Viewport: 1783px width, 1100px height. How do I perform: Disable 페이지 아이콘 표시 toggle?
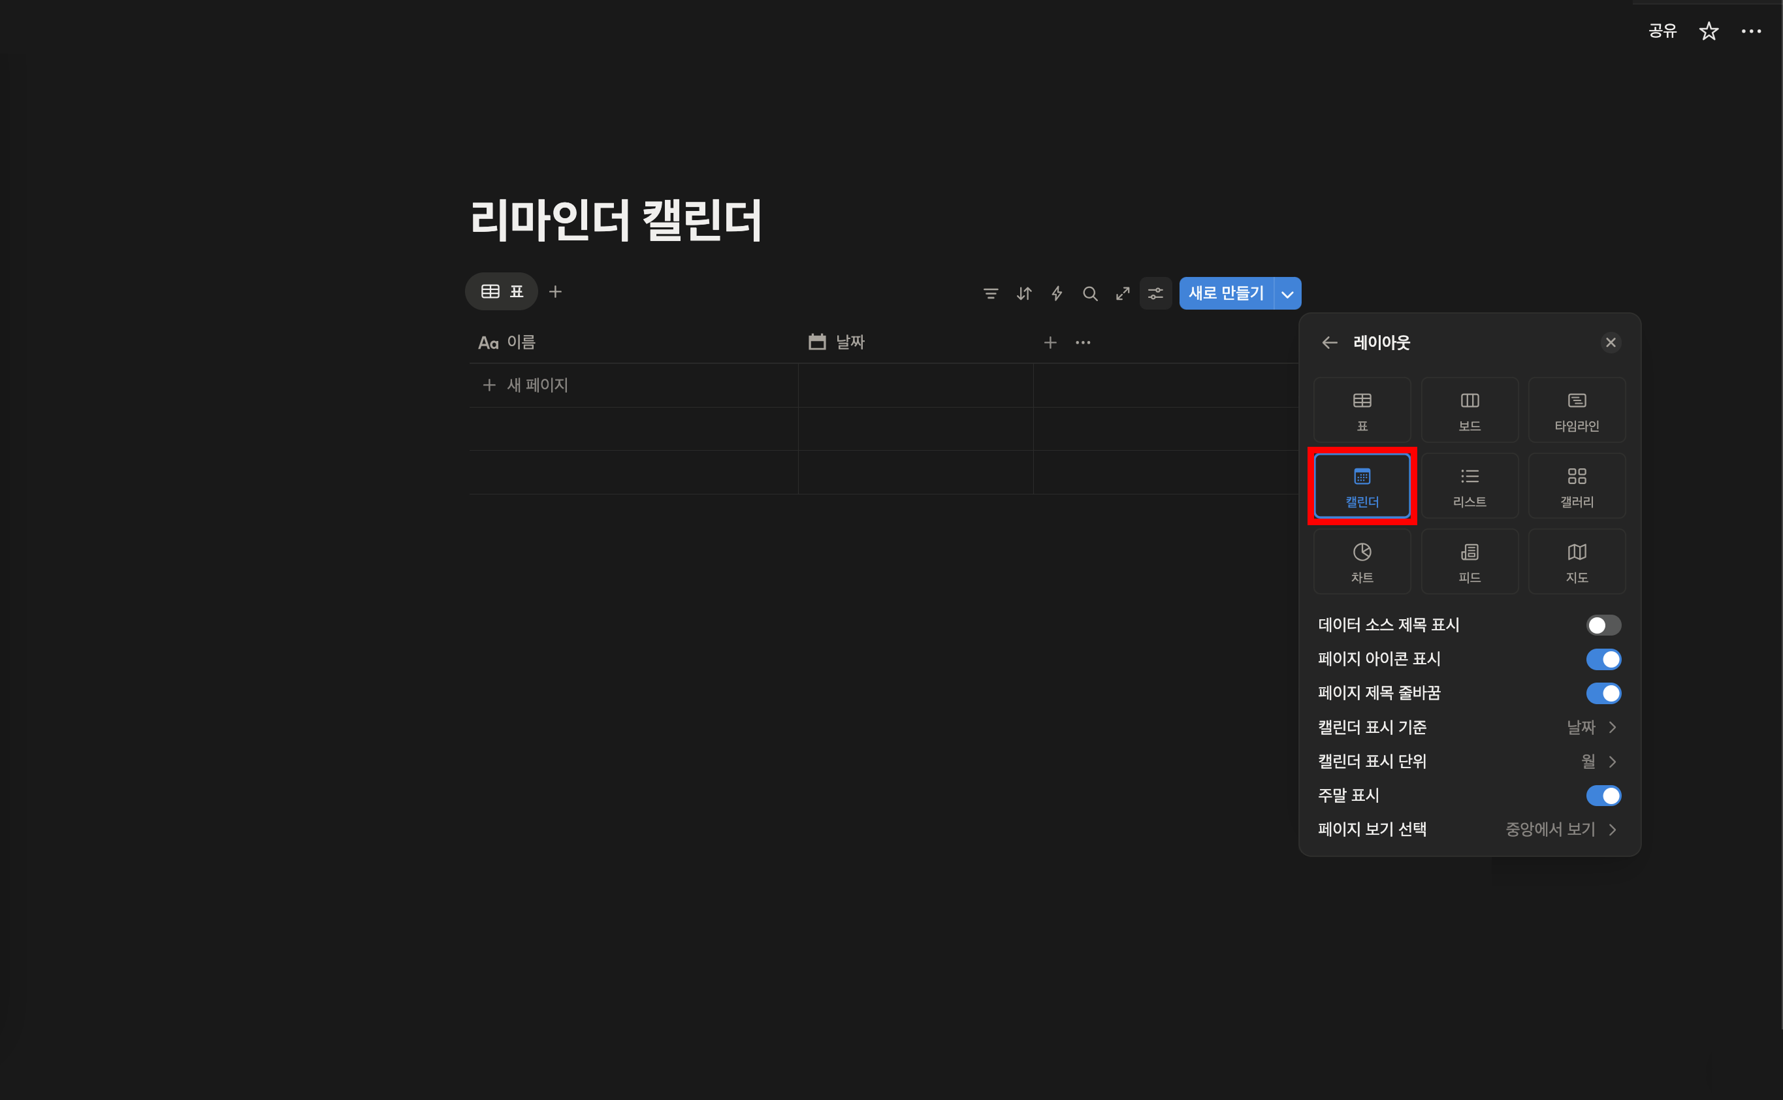pos(1603,659)
